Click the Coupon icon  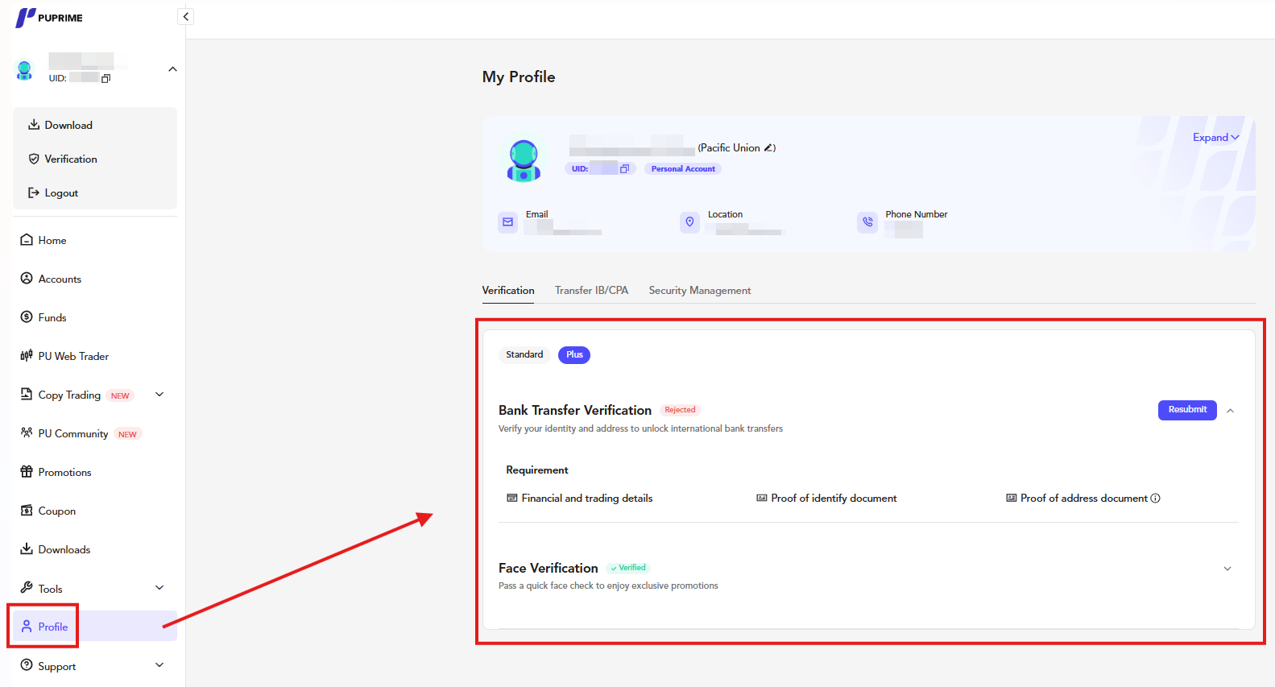(x=27, y=510)
